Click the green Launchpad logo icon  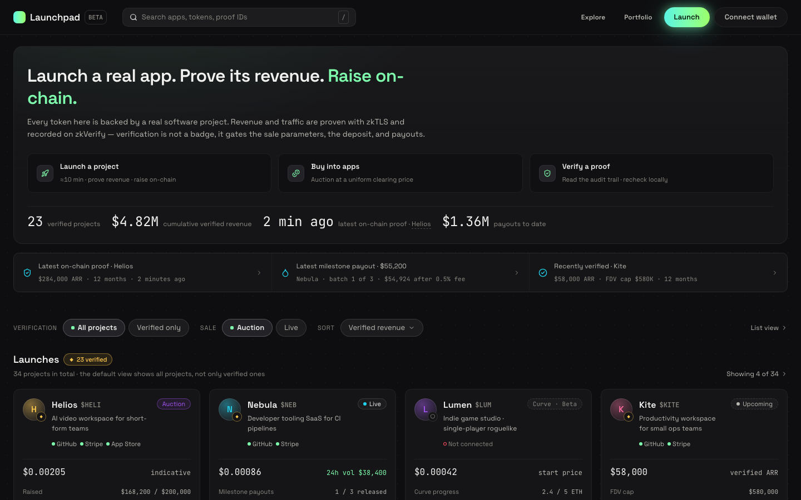(19, 17)
